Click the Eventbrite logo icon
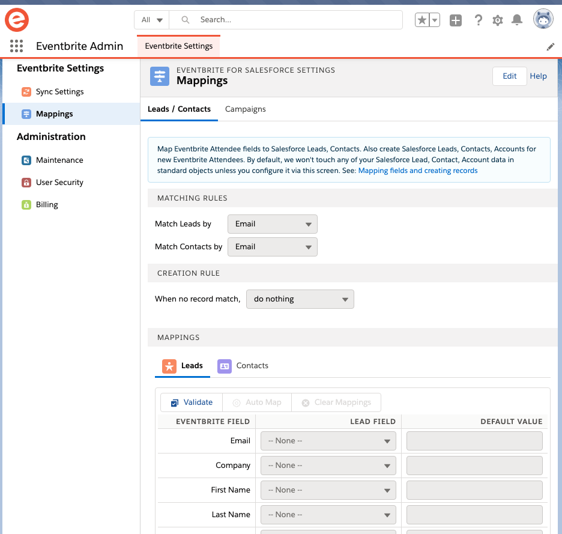Viewport: 562px width, 534px height. (17, 20)
